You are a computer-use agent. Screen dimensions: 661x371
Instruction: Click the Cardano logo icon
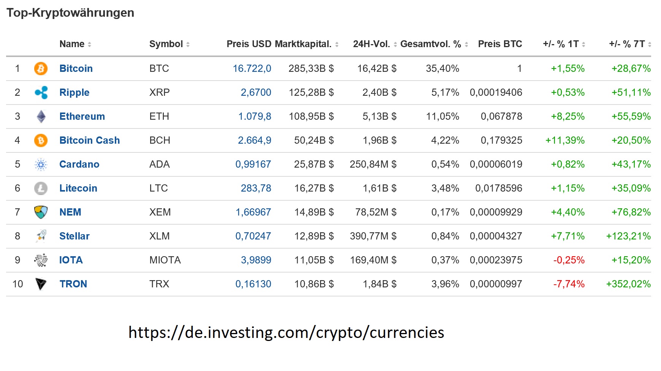(x=41, y=164)
